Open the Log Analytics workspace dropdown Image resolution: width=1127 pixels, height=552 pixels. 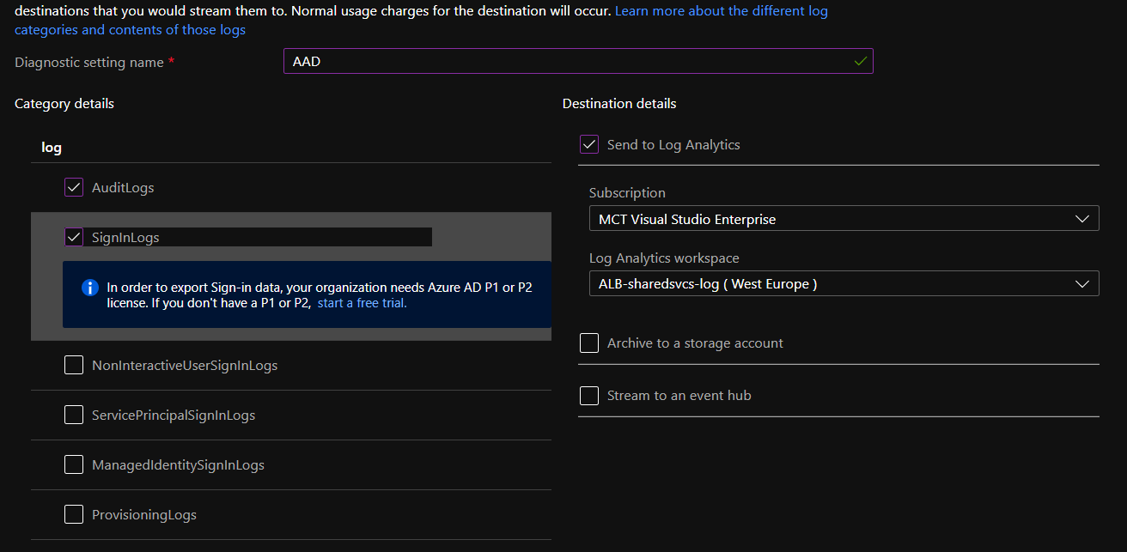point(843,283)
